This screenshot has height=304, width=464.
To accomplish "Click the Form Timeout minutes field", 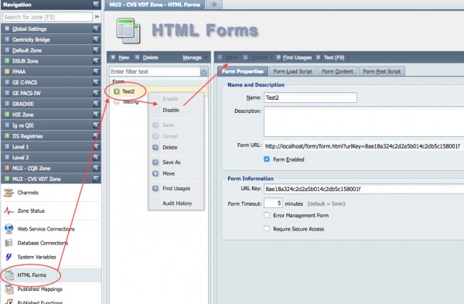I will pos(273,203).
